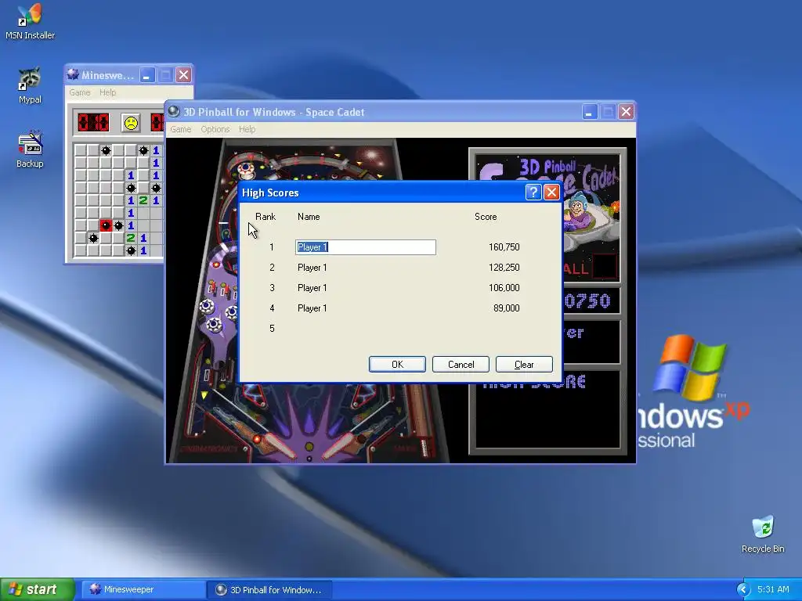Select the Backup desktop icon
The width and height of the screenshot is (802, 601).
pos(30,149)
